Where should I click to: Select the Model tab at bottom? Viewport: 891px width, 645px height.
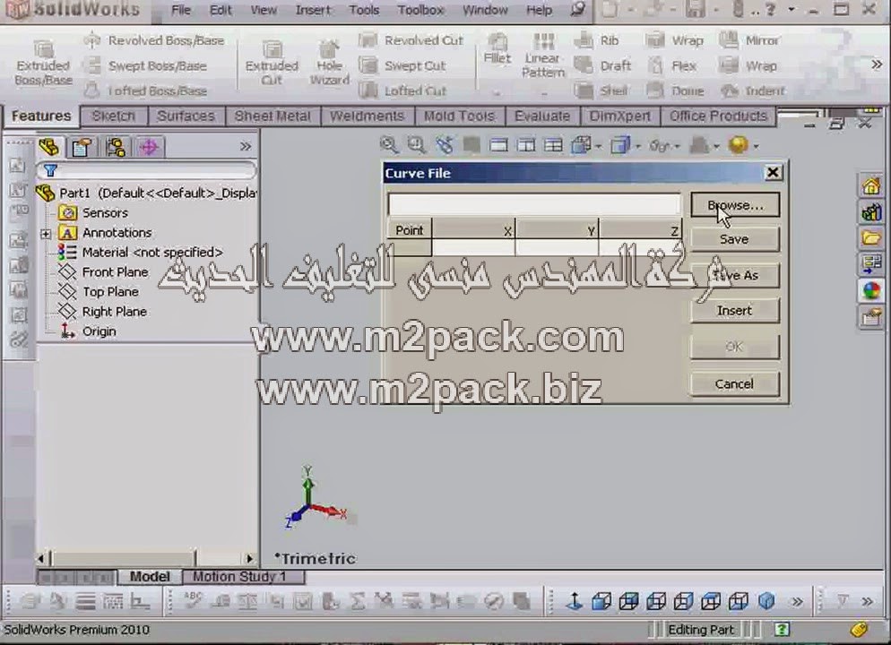(150, 577)
